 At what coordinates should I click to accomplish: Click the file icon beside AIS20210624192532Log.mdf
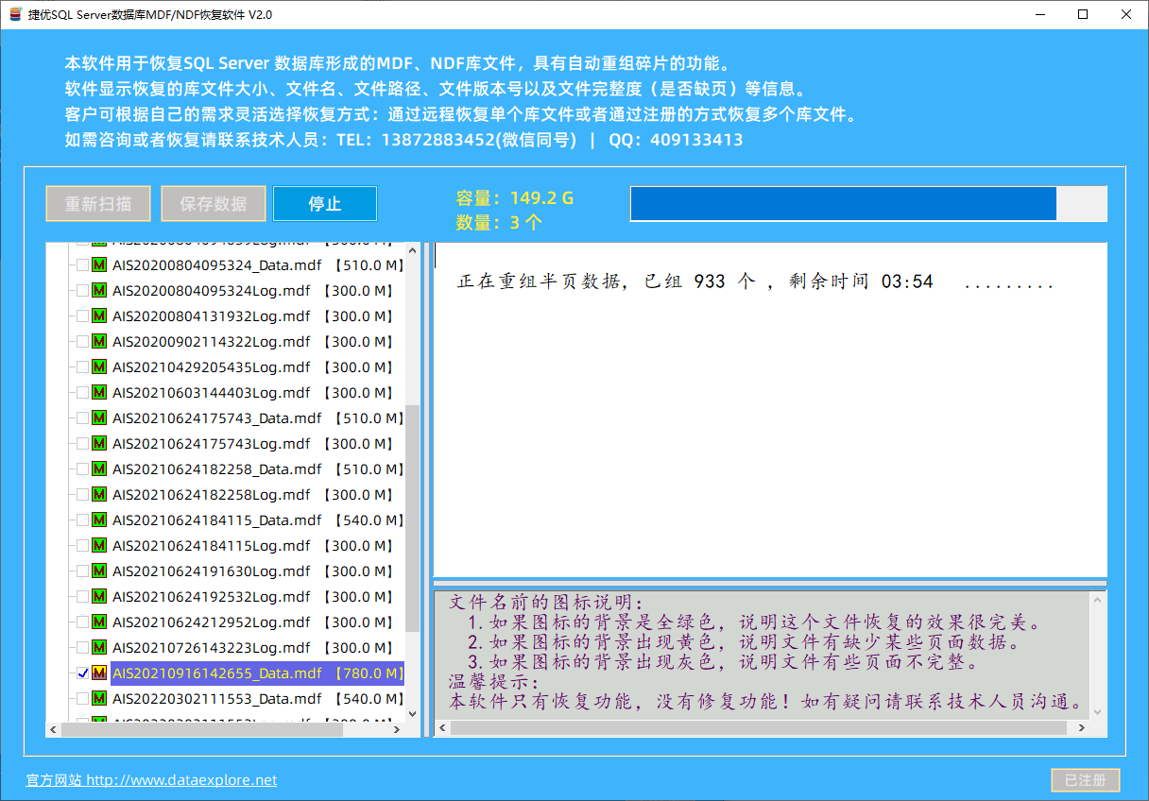99,597
